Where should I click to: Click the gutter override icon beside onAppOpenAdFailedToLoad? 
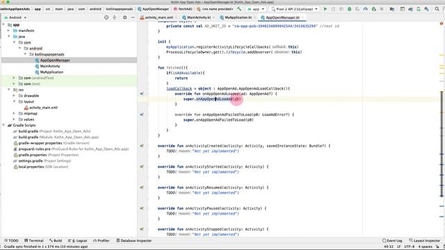click(x=142, y=115)
